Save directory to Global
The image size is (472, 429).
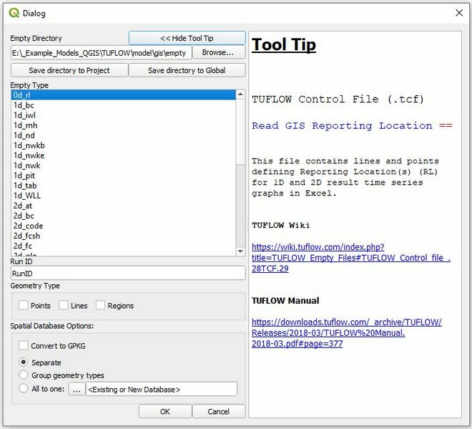(187, 70)
